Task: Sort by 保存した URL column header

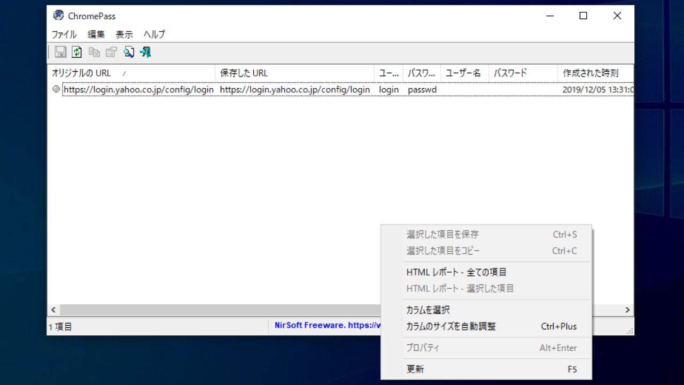Action: tap(295, 73)
